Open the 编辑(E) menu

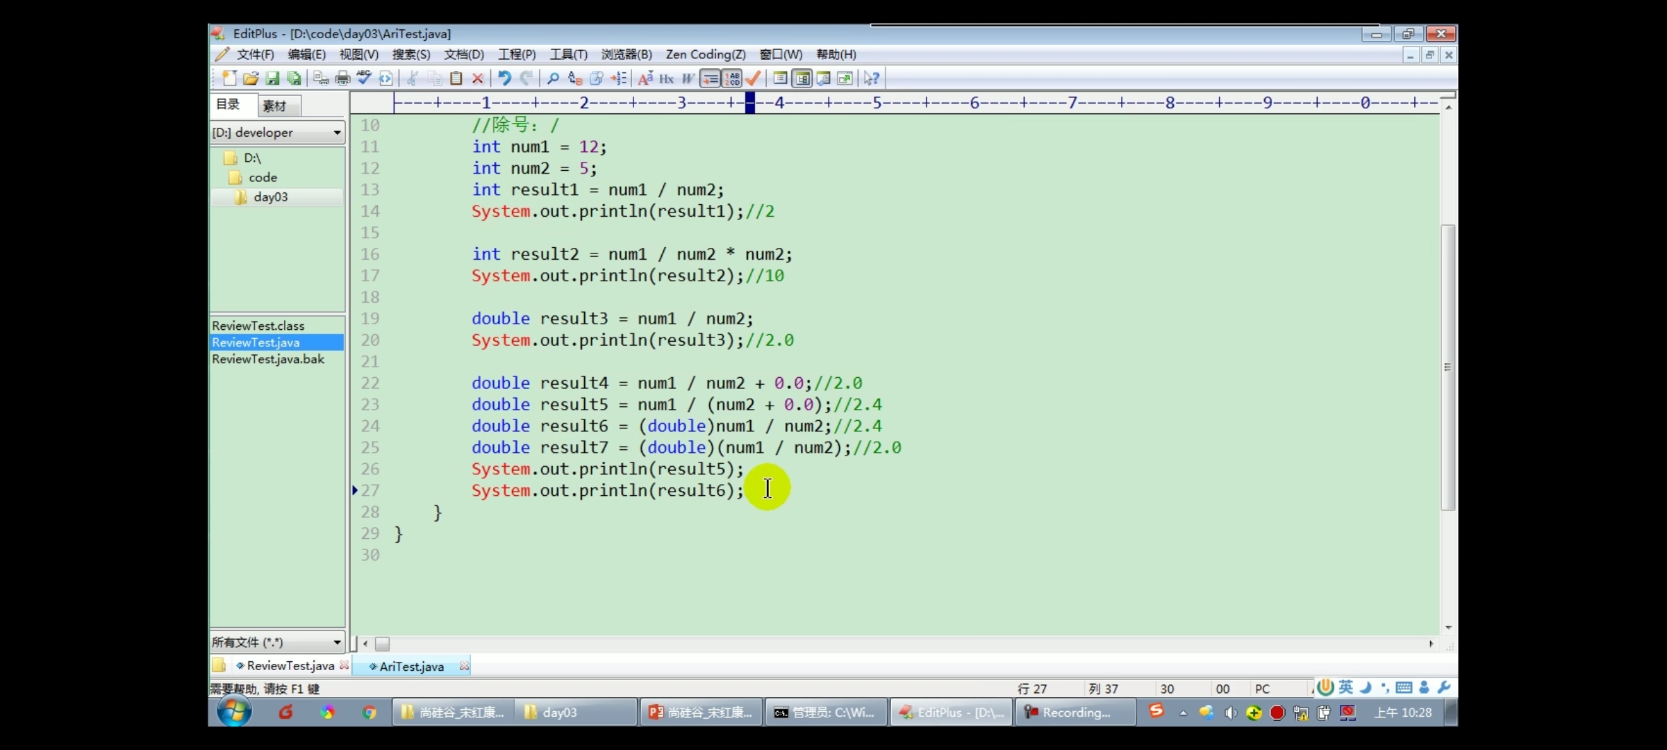pos(306,54)
